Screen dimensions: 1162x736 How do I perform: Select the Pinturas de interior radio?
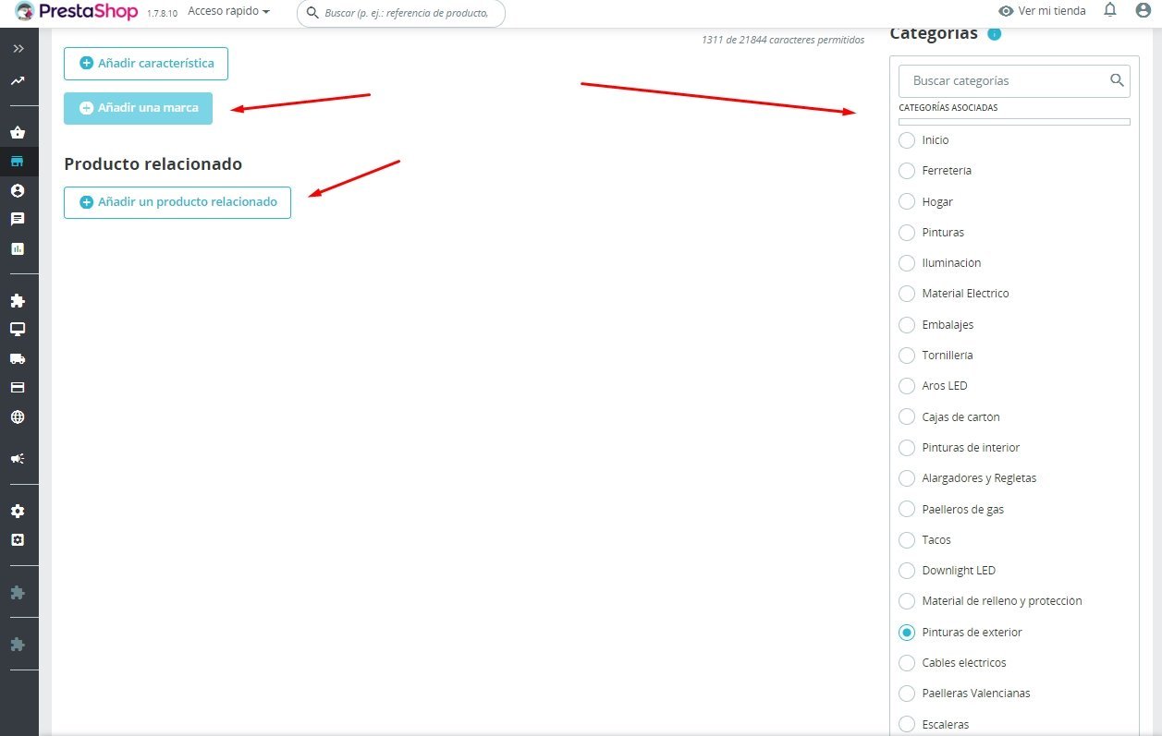(x=907, y=448)
